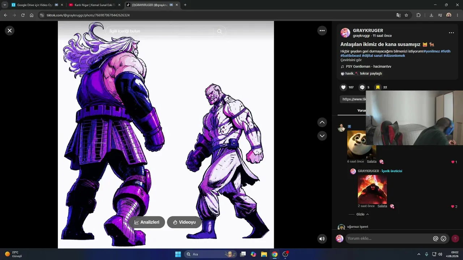Click the @ mention icon in the comment box
This screenshot has width=463, height=260.
click(x=436, y=239)
